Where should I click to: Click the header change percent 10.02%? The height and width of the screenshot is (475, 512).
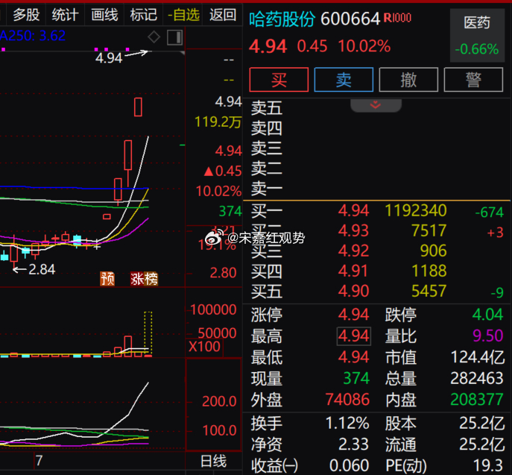point(364,46)
